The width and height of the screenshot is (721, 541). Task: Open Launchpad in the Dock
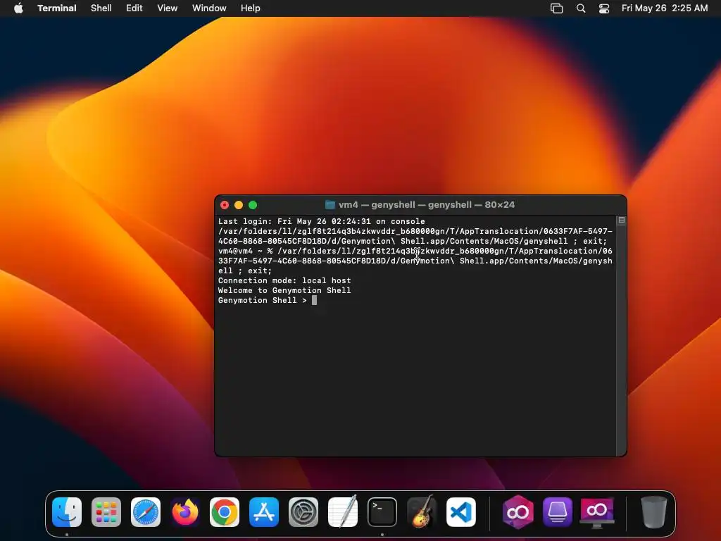(106, 512)
